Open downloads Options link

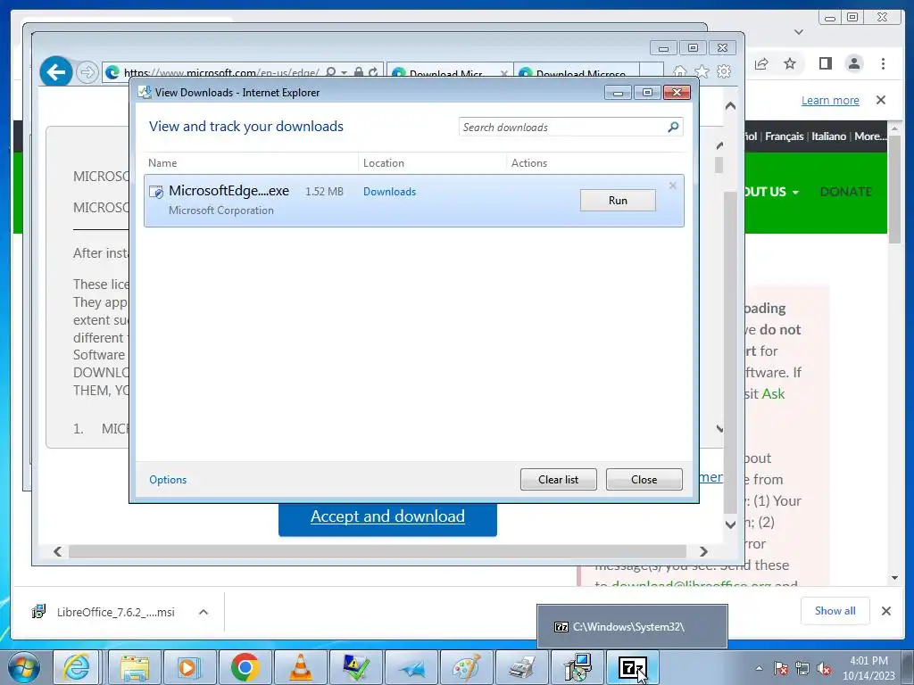tap(168, 479)
